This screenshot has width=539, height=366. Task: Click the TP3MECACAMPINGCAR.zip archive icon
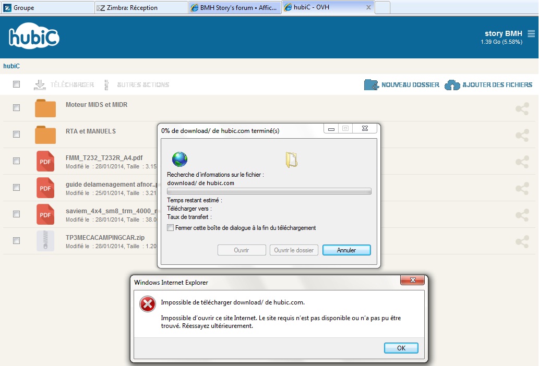[45, 241]
